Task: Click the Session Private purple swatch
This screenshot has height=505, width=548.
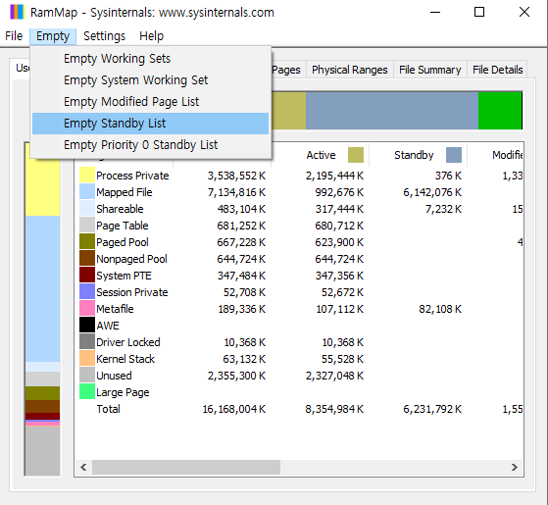Action: click(x=87, y=291)
